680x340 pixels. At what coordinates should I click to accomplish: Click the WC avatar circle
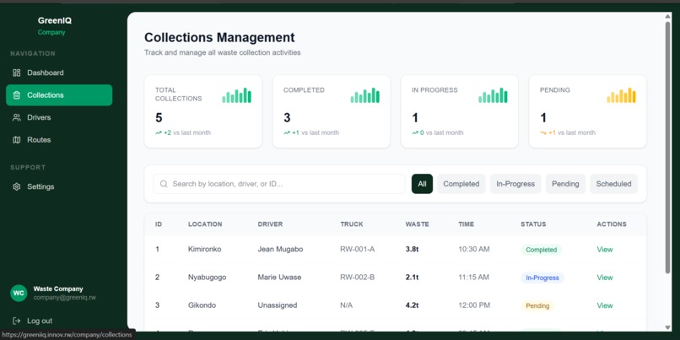[19, 293]
